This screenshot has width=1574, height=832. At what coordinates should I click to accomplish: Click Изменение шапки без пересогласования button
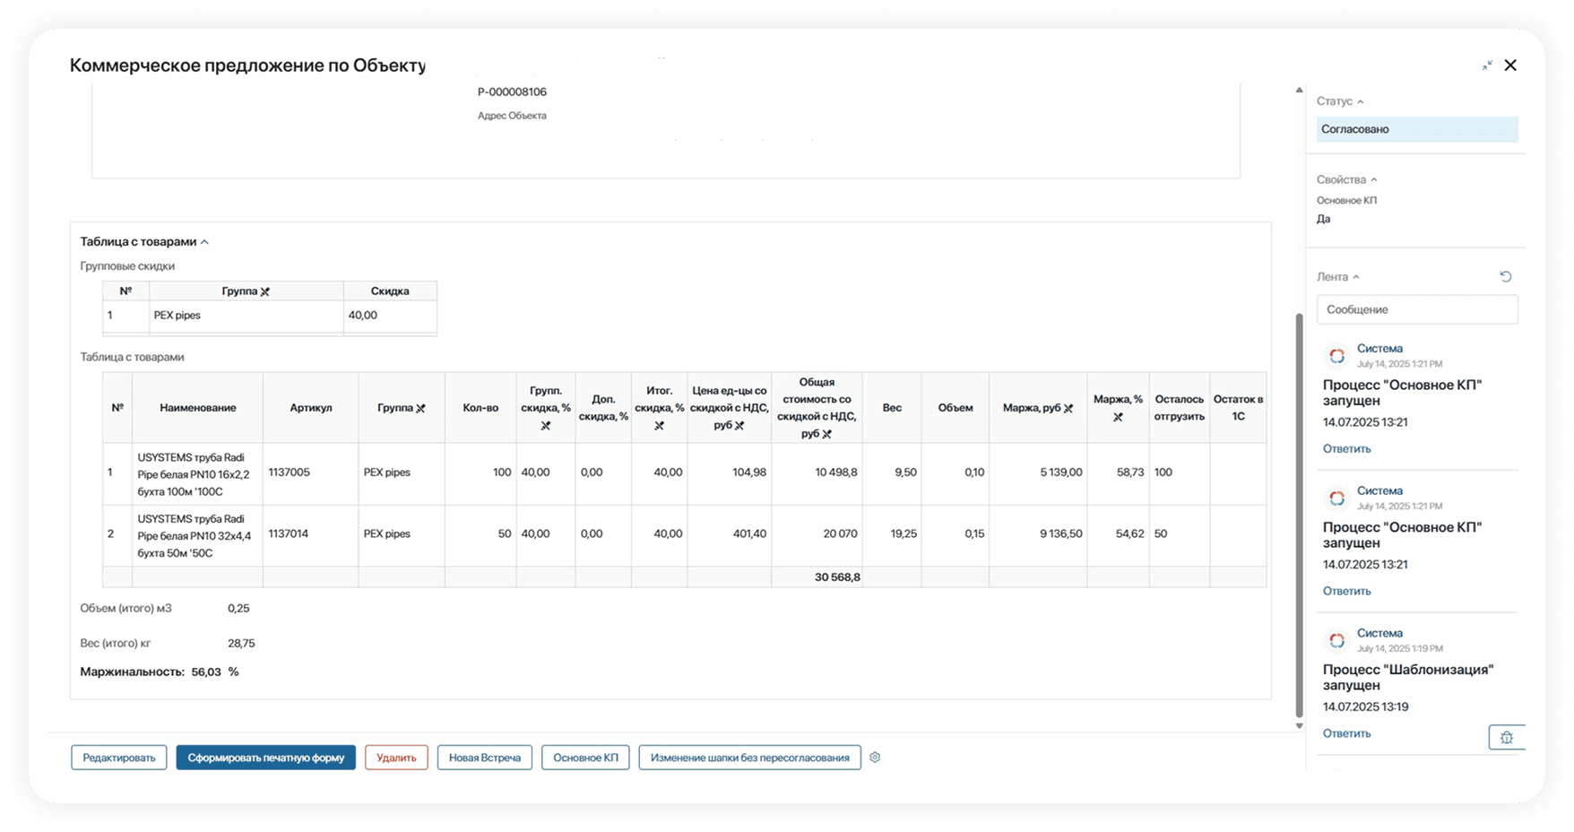coord(749,758)
